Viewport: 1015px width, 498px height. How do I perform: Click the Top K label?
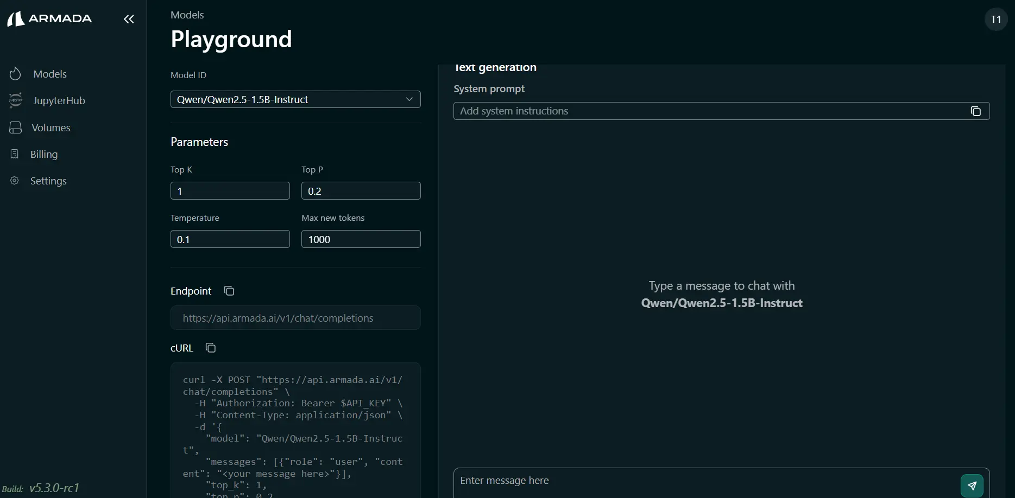coord(181,170)
